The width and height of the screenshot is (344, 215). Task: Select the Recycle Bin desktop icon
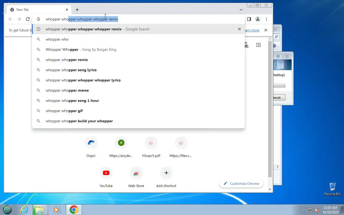pyautogui.click(x=332, y=189)
